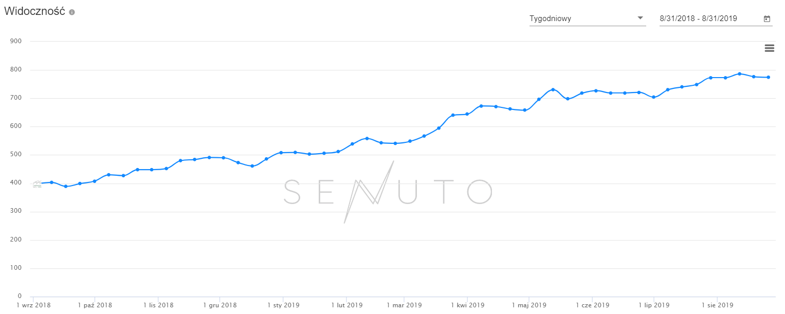The height and width of the screenshot is (314, 785).
Task: Click the "1 wrz 2018" axis label
Action: tap(34, 305)
